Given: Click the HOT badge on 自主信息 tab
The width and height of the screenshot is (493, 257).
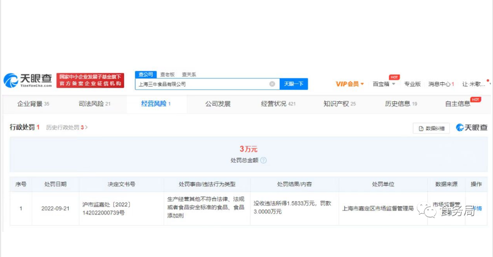Looking at the screenshot, I should point(476,99).
